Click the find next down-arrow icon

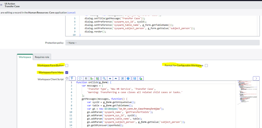(x=110, y=78)
